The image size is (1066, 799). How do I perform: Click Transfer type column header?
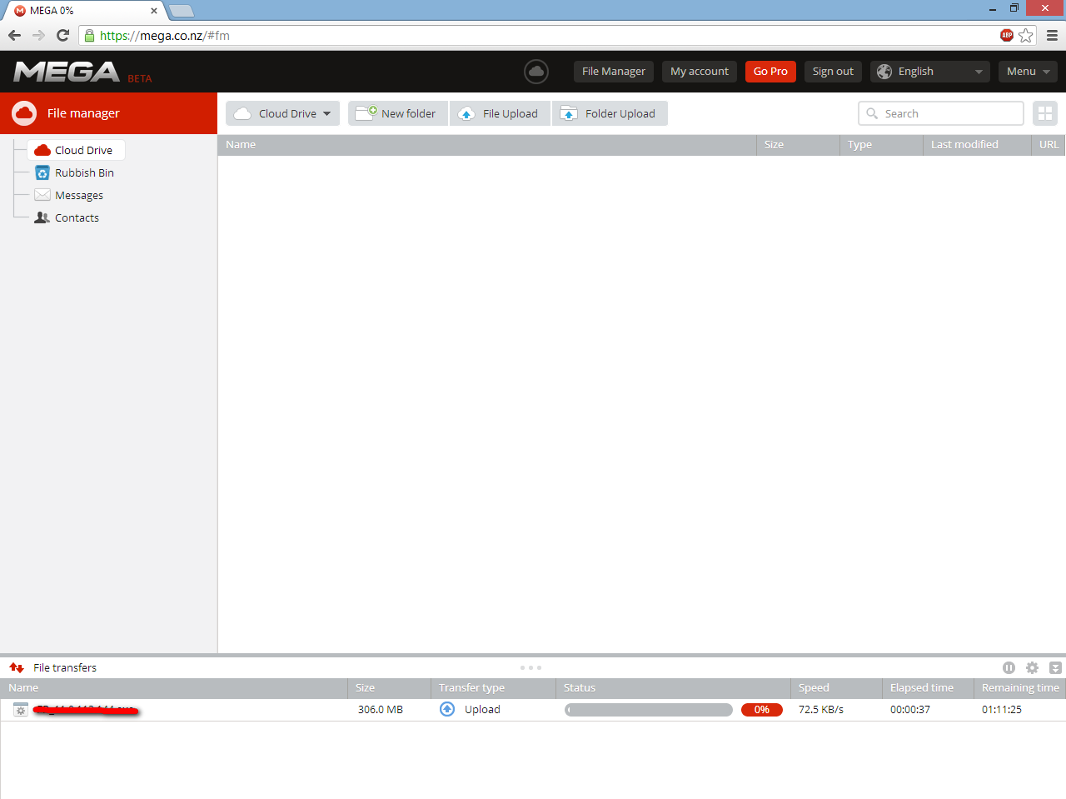pyautogui.click(x=493, y=688)
